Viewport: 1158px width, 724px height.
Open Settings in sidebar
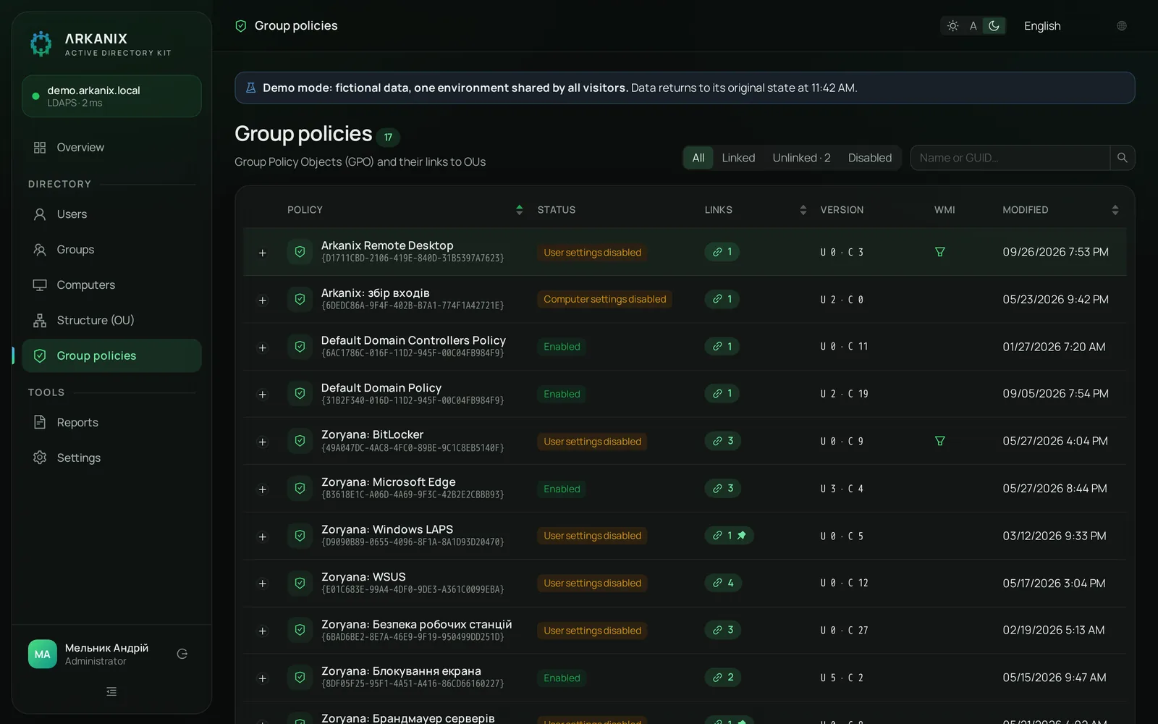click(x=111, y=458)
